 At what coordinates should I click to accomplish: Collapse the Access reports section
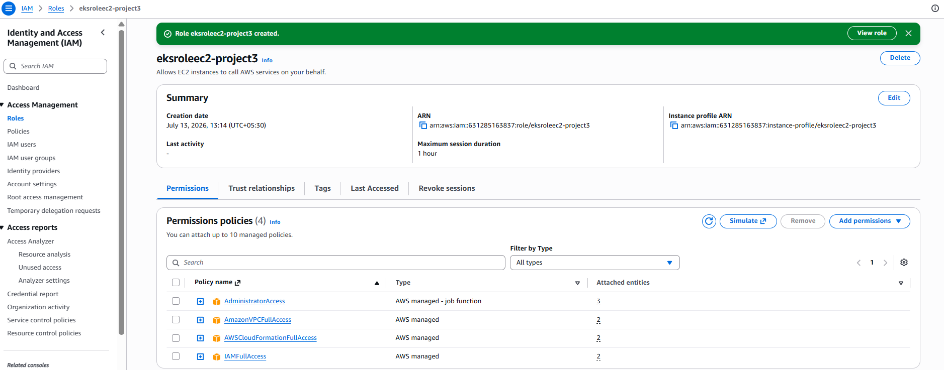(x=2, y=227)
